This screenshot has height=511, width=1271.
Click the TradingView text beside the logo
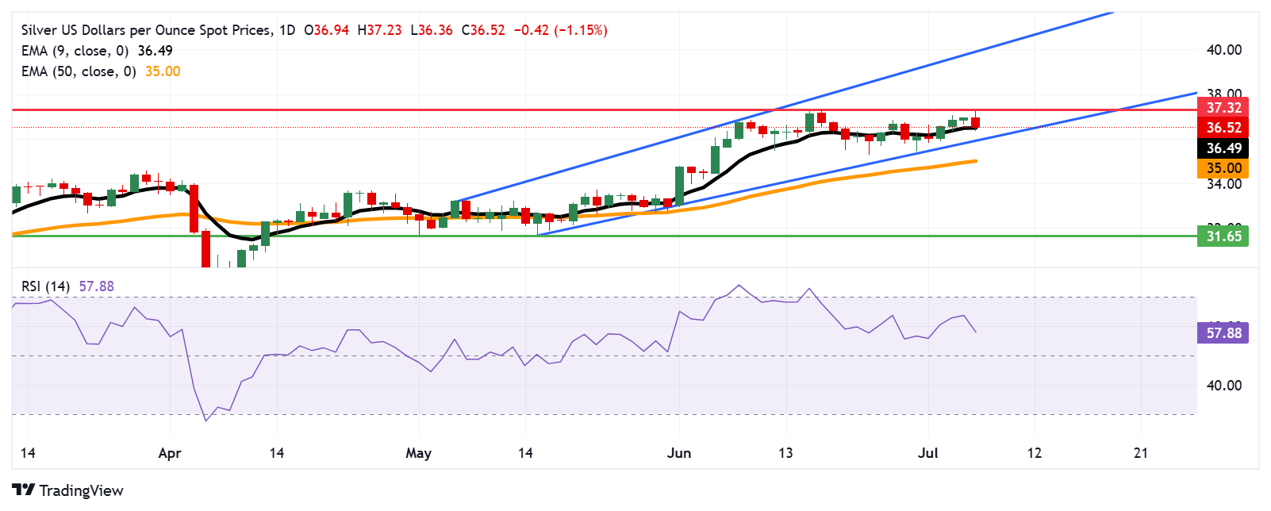point(81,490)
